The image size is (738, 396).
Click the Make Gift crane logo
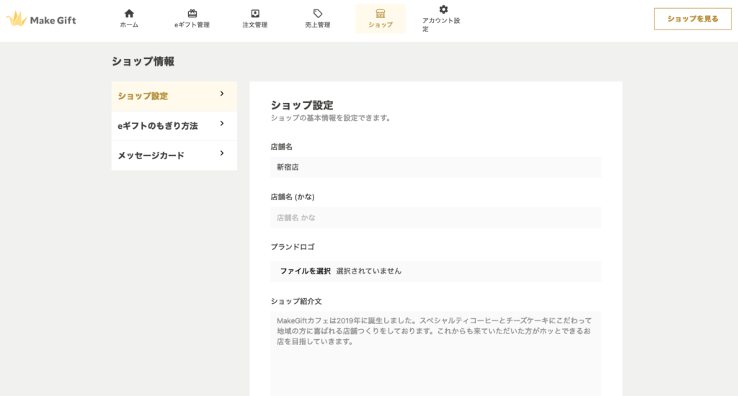tap(16, 19)
